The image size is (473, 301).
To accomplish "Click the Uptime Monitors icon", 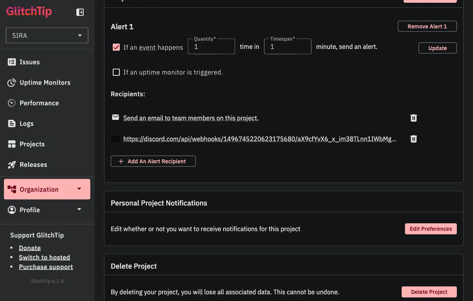I will (12, 82).
